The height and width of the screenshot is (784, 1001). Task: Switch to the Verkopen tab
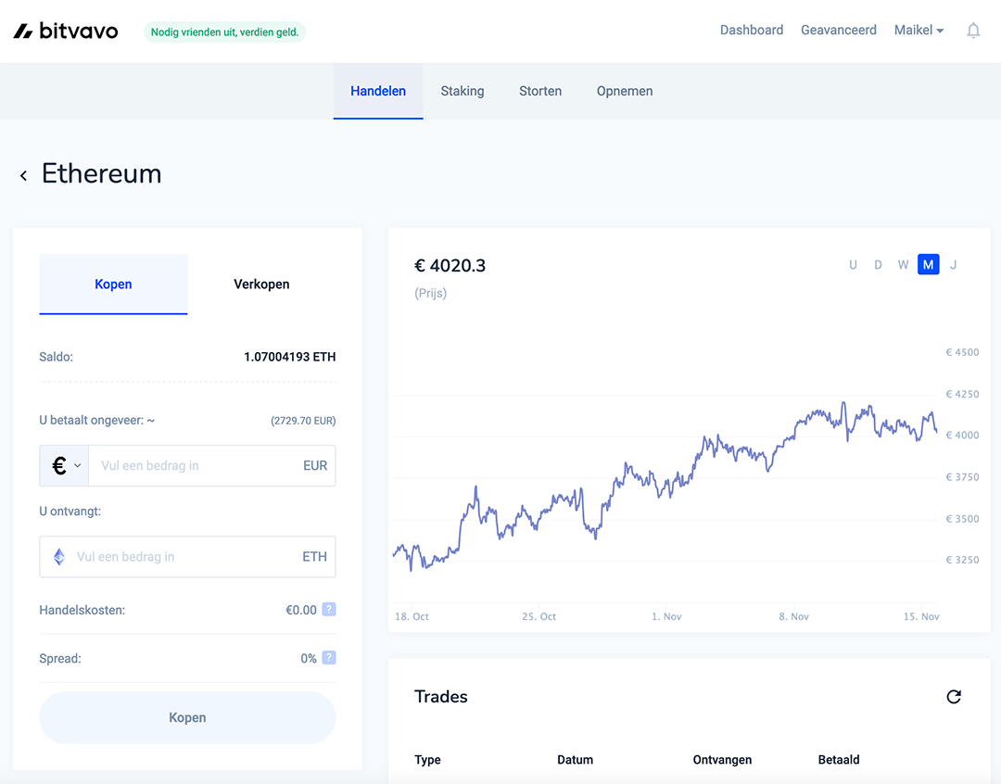pos(261,285)
